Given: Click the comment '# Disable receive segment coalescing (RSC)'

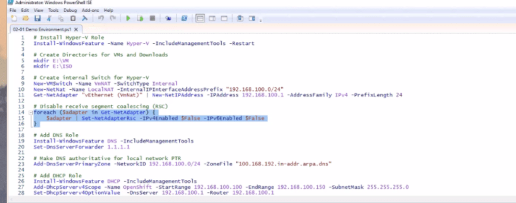Looking at the screenshot, I should tap(100, 107).
